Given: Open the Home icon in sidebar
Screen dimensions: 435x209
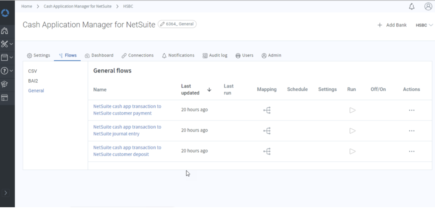Looking at the screenshot, I should 5,31.
